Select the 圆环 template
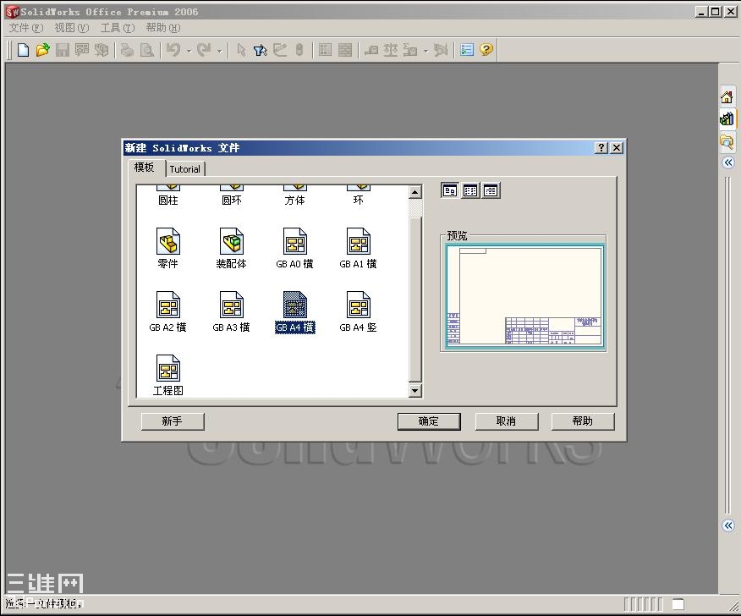 (231, 195)
